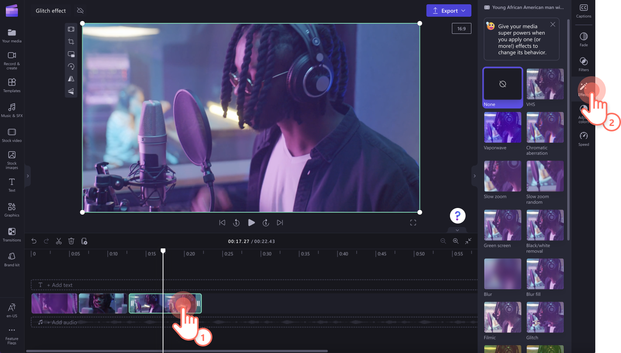
Task: Open the Captions tab
Action: click(584, 11)
